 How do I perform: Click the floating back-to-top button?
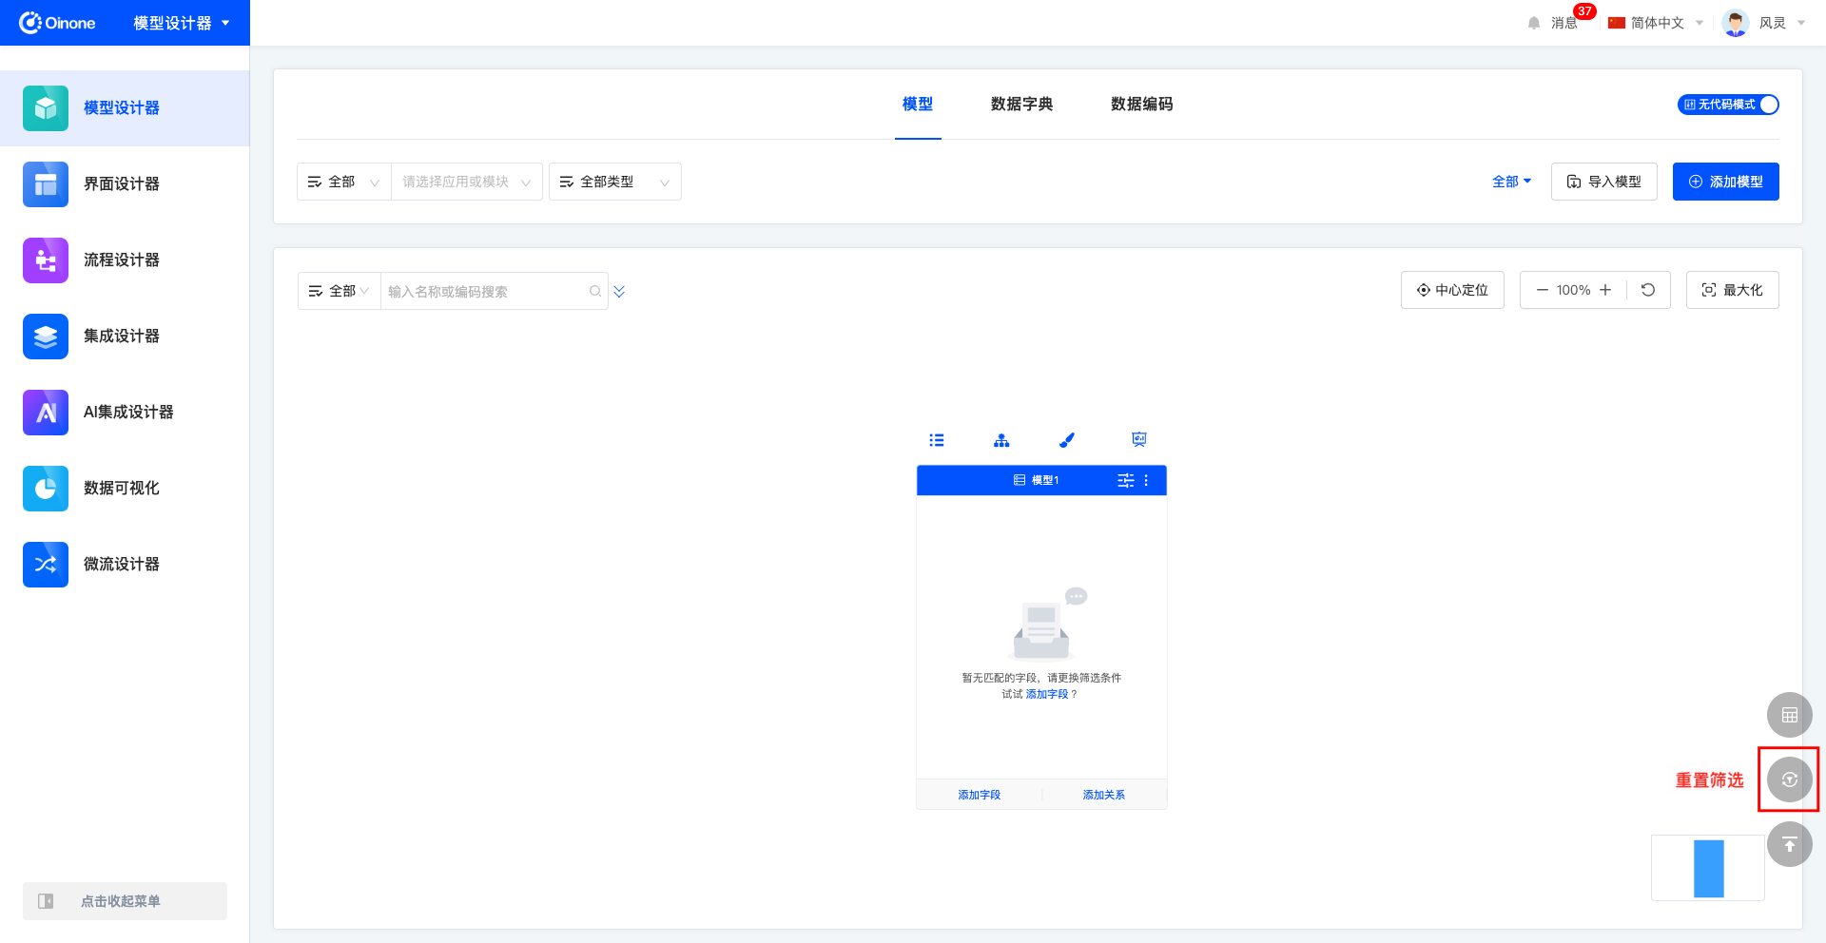point(1790,844)
